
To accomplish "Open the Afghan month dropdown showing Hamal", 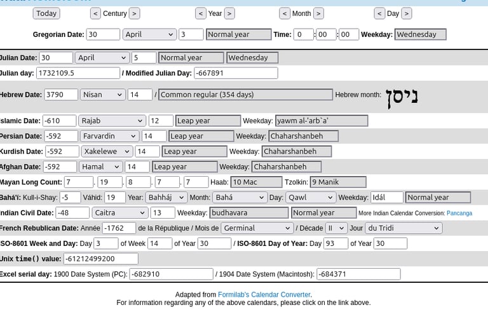I will (100, 167).
